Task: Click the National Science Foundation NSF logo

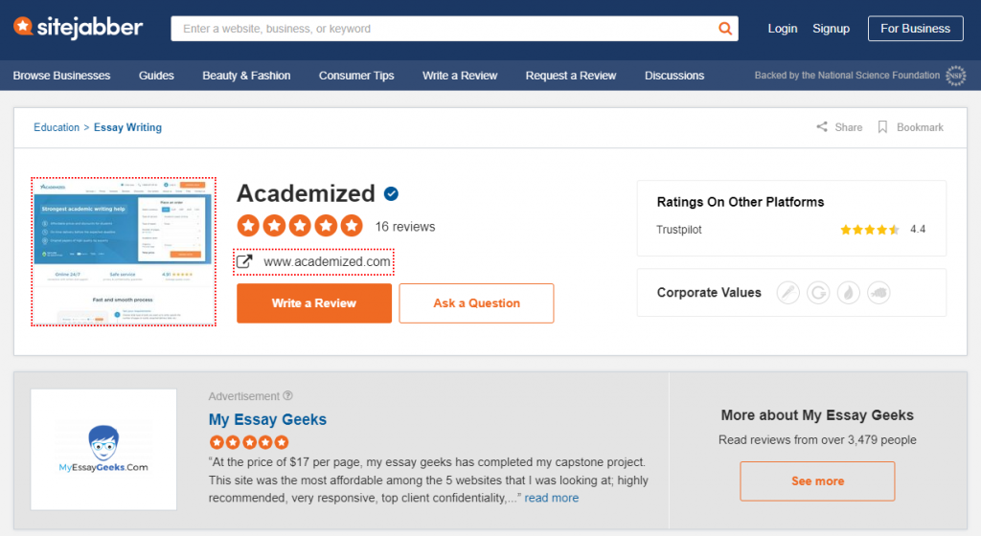Action: (x=955, y=76)
